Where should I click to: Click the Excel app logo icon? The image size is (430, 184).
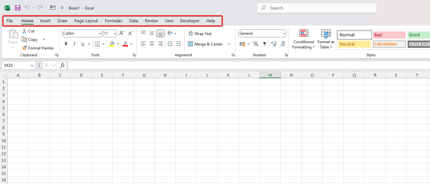[7, 8]
